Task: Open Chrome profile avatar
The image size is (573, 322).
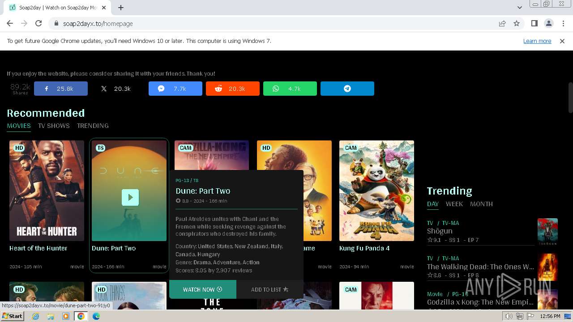Action: pyautogui.click(x=548, y=23)
